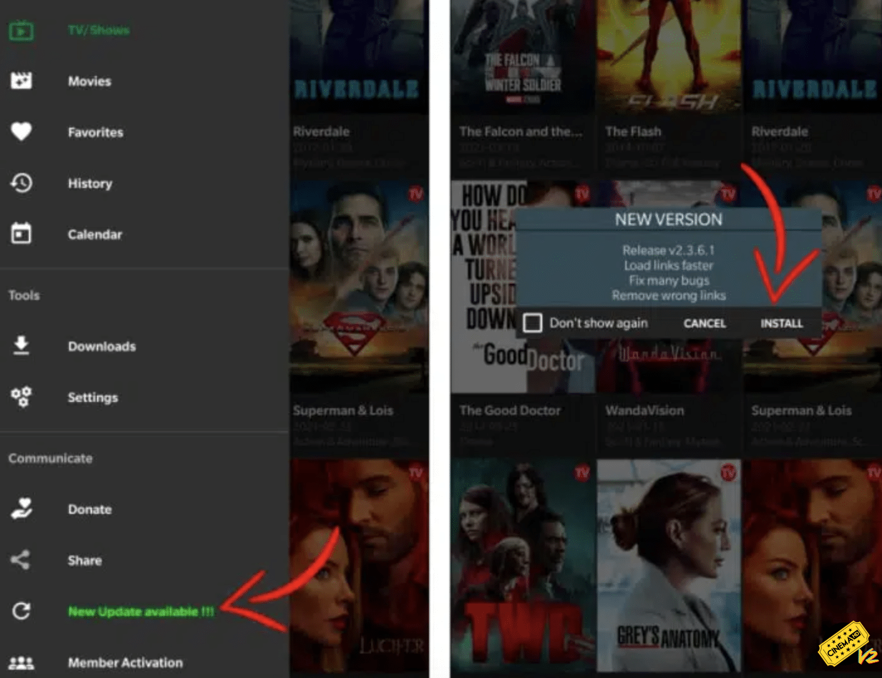Click The Good Doctor title text
The width and height of the screenshot is (882, 678).
point(510,410)
